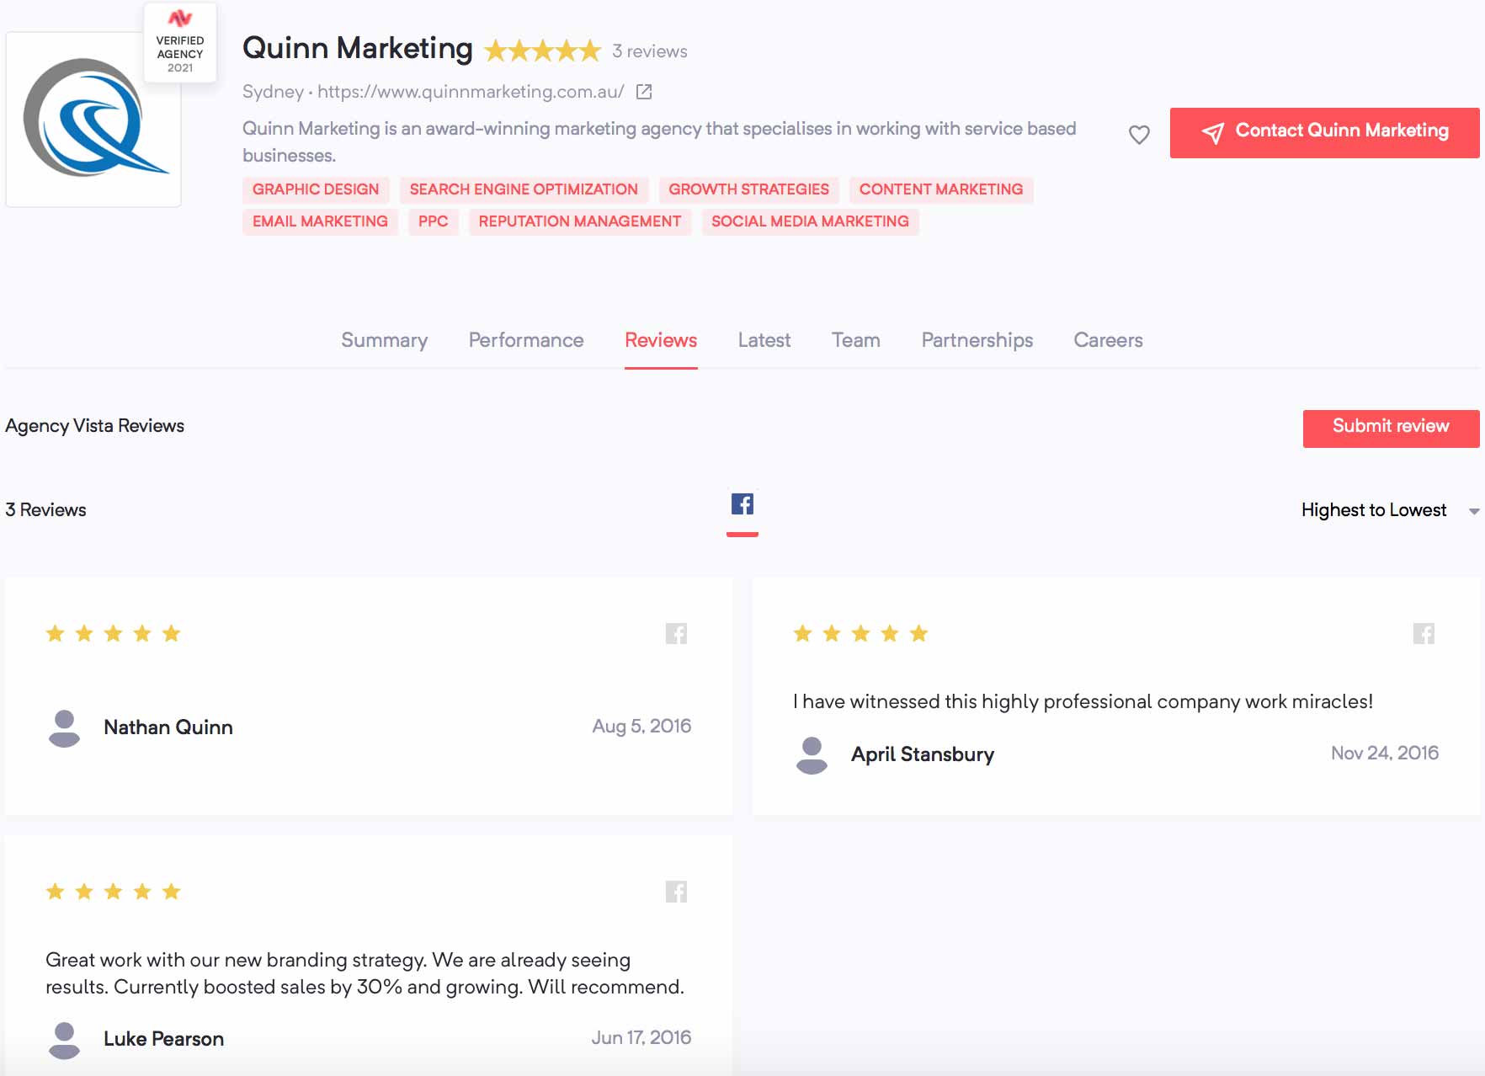Click Luke Pearson's branding strategy review text
1485x1076 pixels.
(x=365, y=973)
